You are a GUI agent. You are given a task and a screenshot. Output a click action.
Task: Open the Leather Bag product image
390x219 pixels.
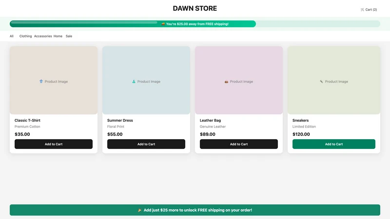click(x=239, y=80)
